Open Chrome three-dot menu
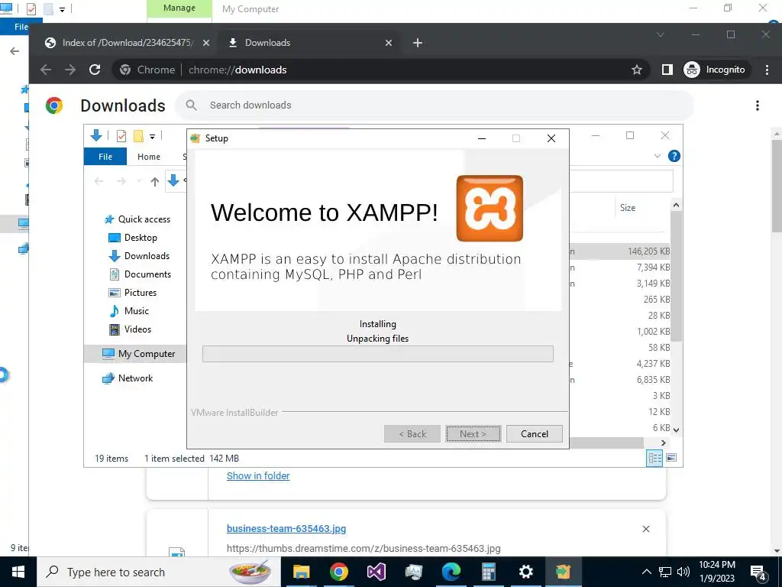This screenshot has width=782, height=587. [x=767, y=70]
